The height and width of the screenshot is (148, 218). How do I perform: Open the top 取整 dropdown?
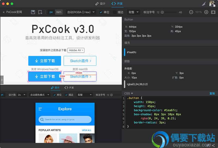(134, 12)
